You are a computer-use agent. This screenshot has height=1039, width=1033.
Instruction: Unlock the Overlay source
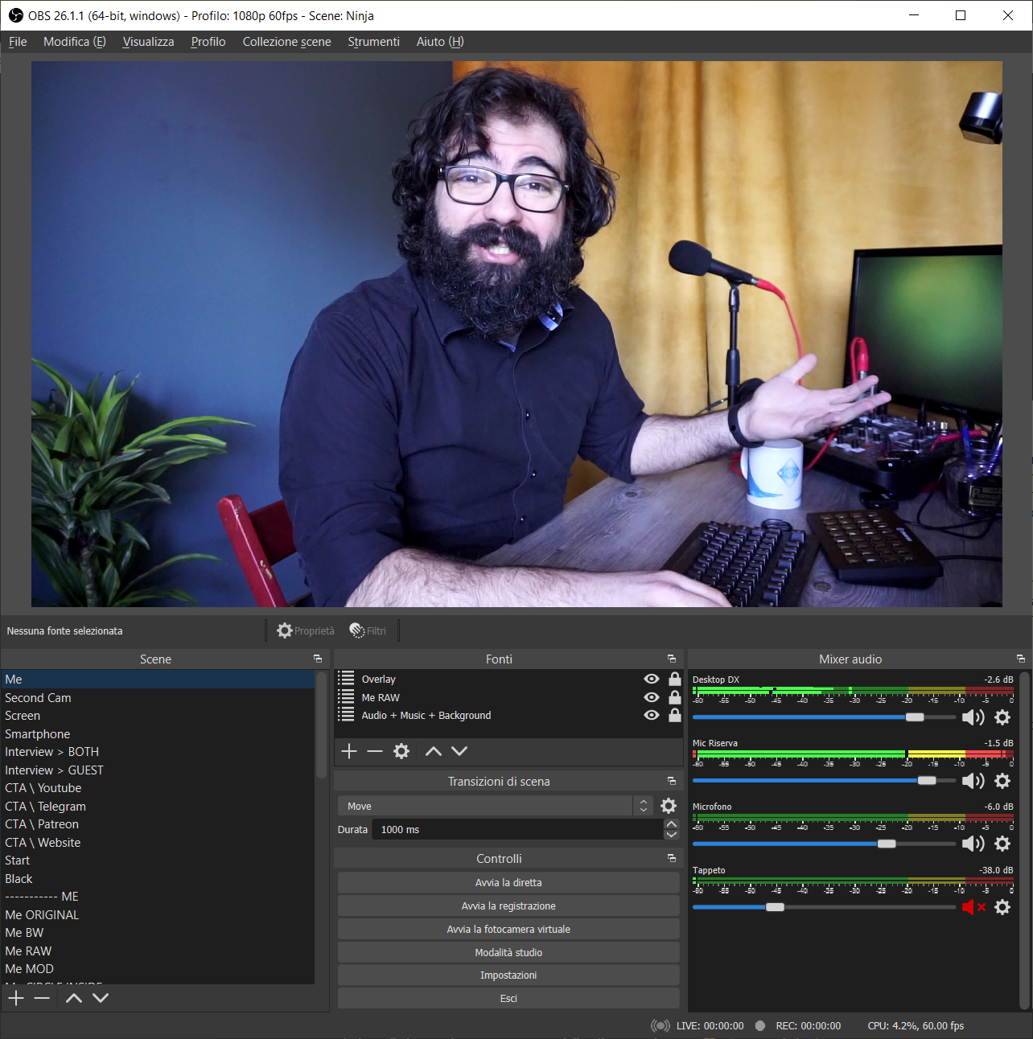(675, 679)
